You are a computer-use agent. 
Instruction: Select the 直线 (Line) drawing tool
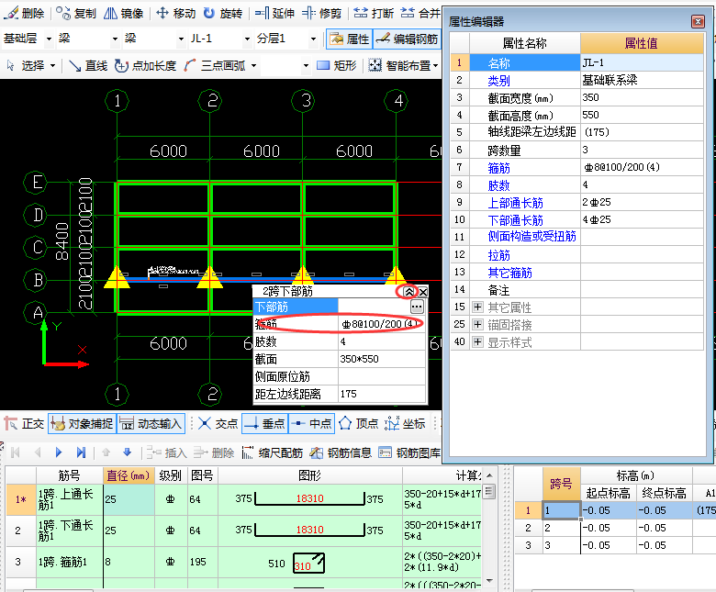(87, 65)
